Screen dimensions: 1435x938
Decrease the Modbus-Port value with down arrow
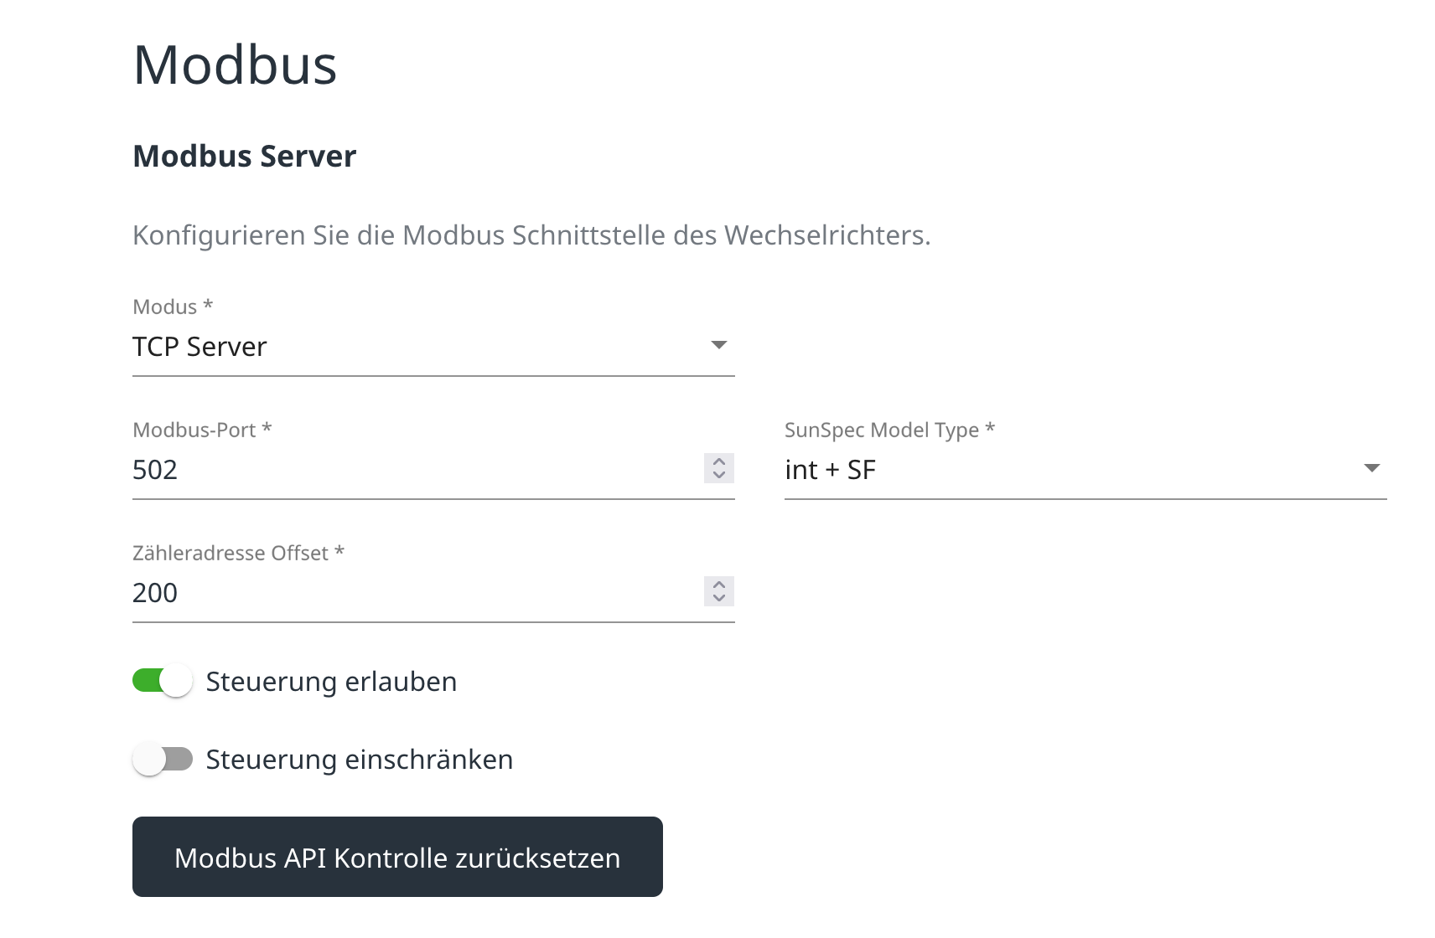(718, 475)
